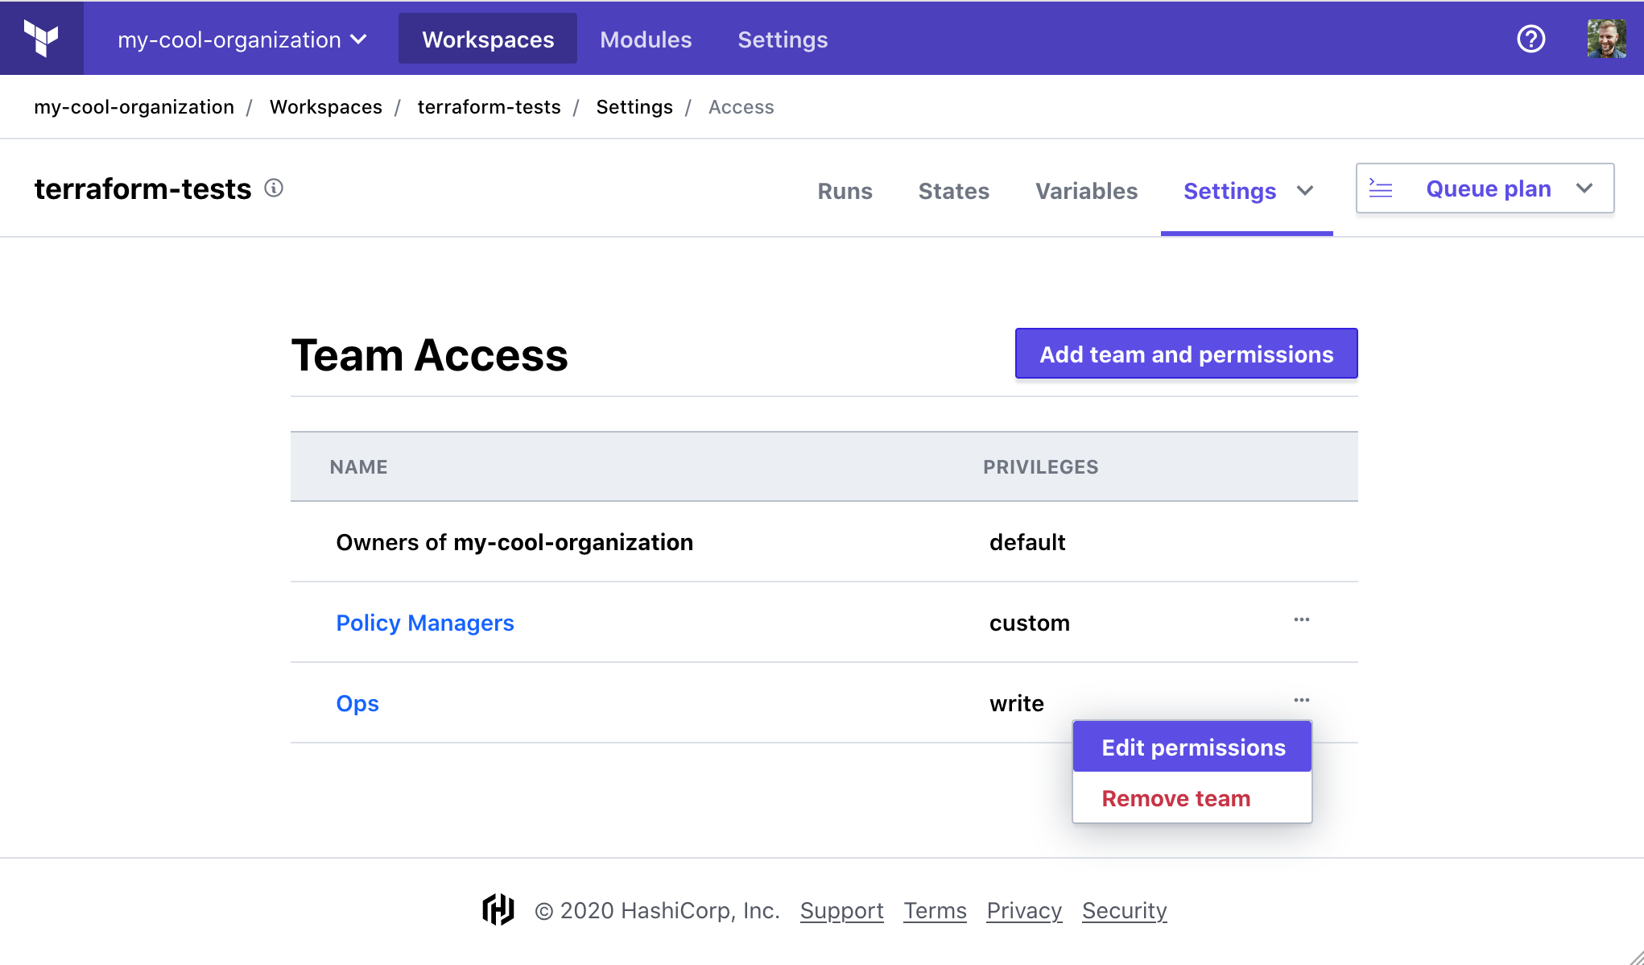Click the info icon beside terraform-tests
The image size is (1644, 965).
[274, 188]
